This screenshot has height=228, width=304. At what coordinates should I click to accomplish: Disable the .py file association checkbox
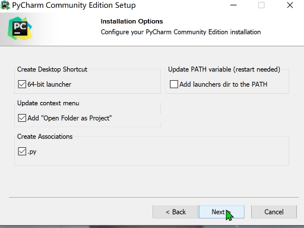[x=22, y=151]
